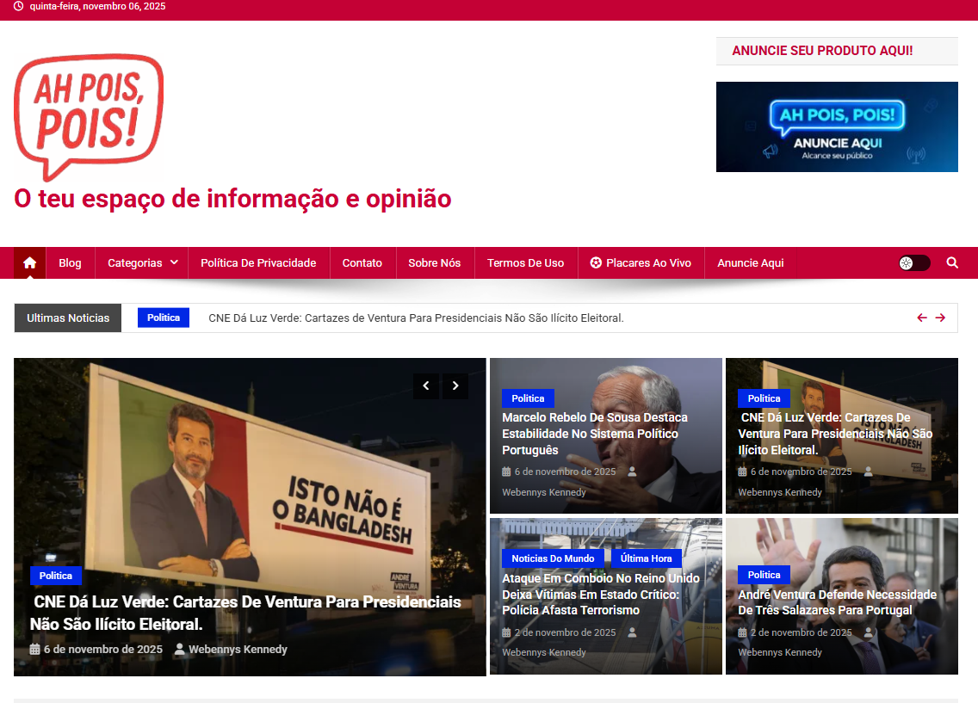Click the Politica tag on main slider article
978x703 pixels.
[x=55, y=576]
